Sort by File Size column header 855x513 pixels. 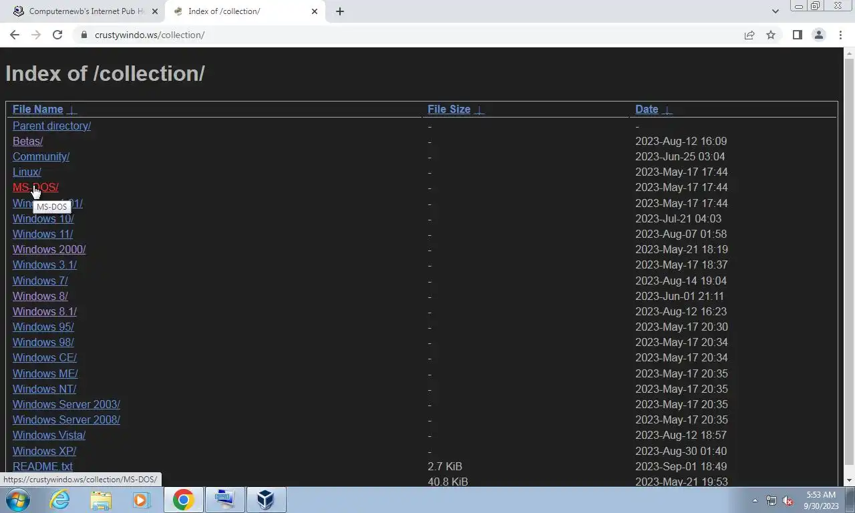(x=449, y=110)
